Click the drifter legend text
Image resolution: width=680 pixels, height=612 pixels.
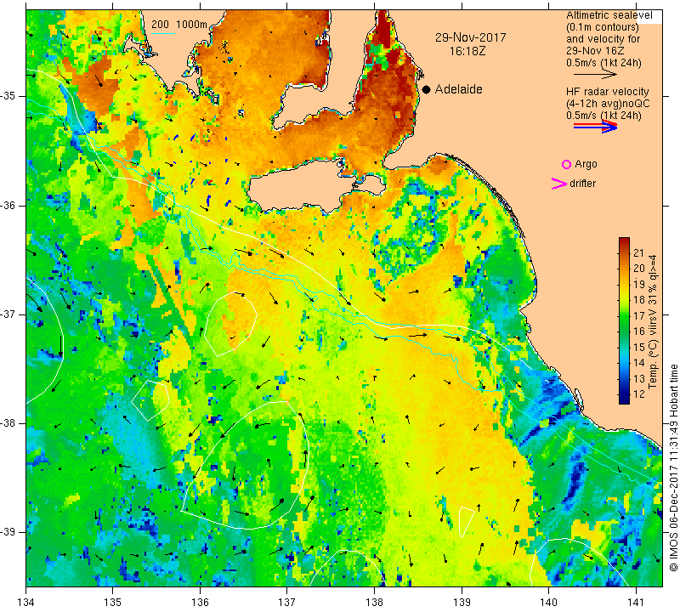[582, 184]
